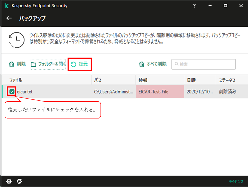Click the 2020/12/10... date cell

coord(199,92)
